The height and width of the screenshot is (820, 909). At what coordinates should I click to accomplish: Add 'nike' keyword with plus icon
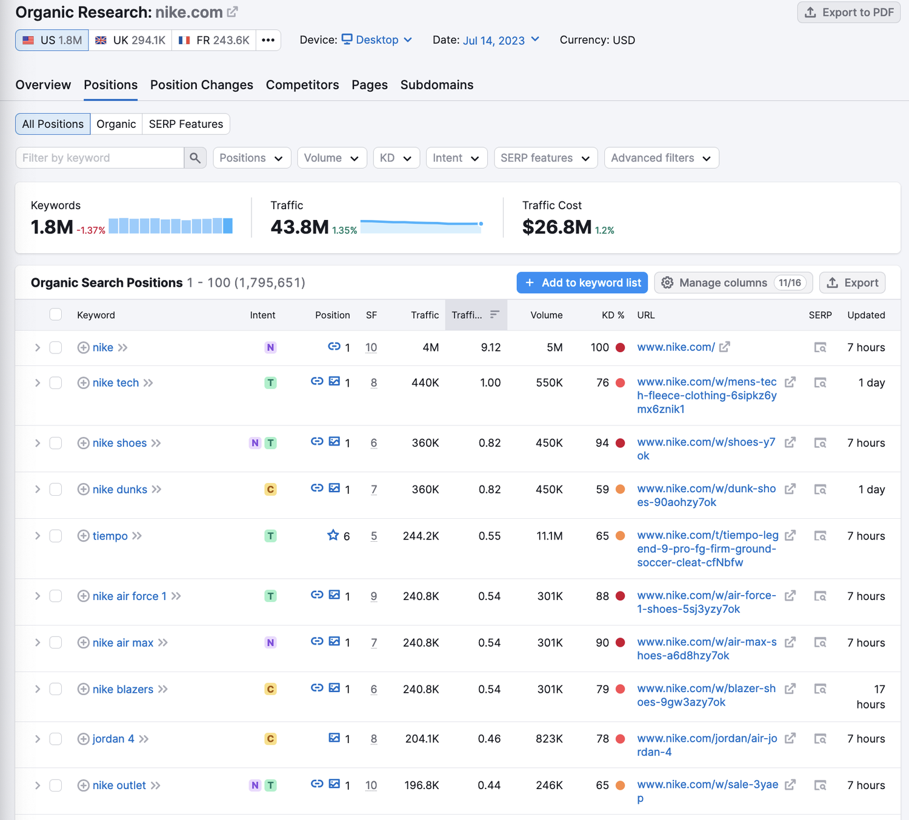(84, 347)
